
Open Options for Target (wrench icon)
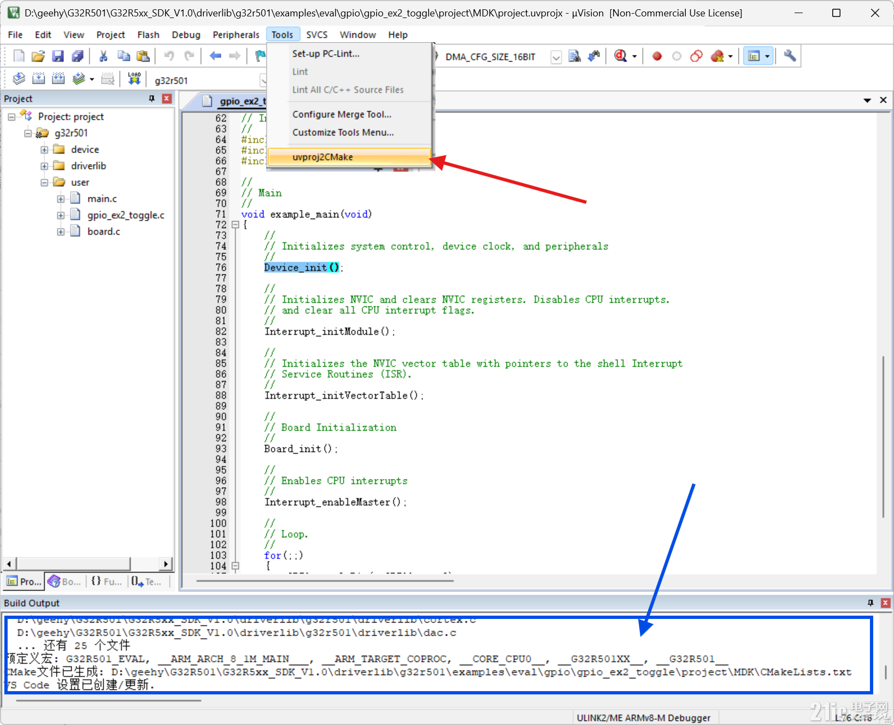(789, 55)
